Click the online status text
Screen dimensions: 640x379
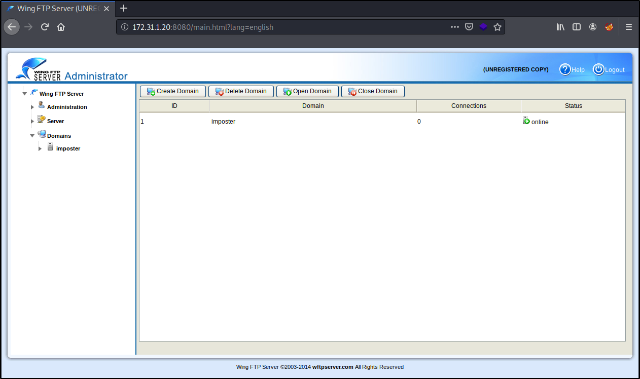click(540, 122)
